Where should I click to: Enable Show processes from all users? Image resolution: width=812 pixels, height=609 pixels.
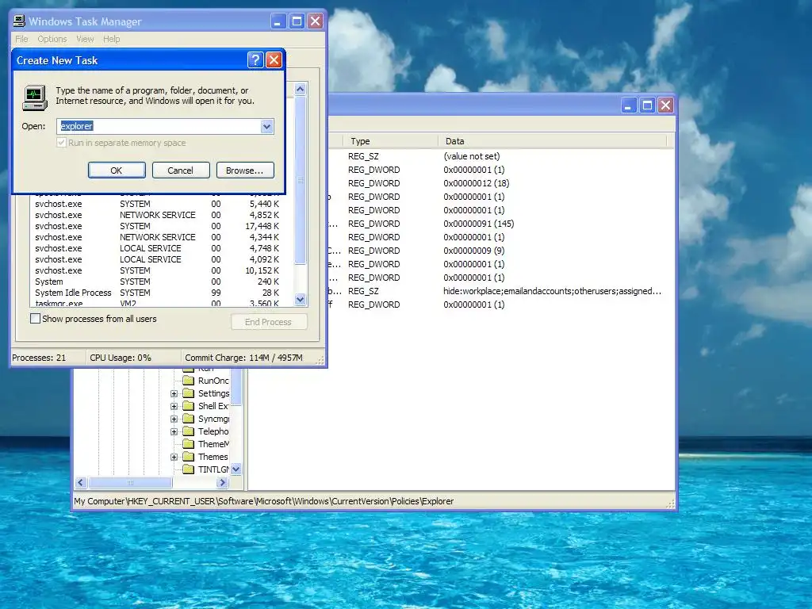pyautogui.click(x=35, y=319)
